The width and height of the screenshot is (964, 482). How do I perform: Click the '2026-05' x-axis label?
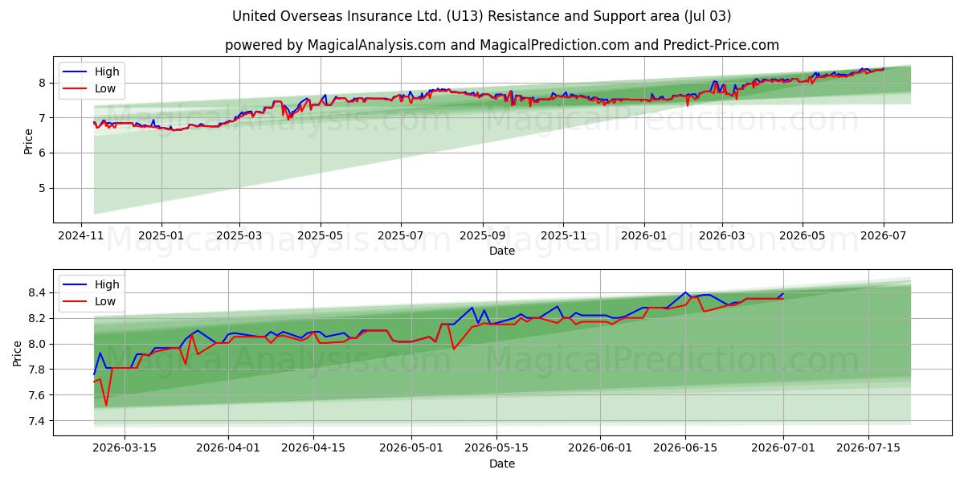803,236
